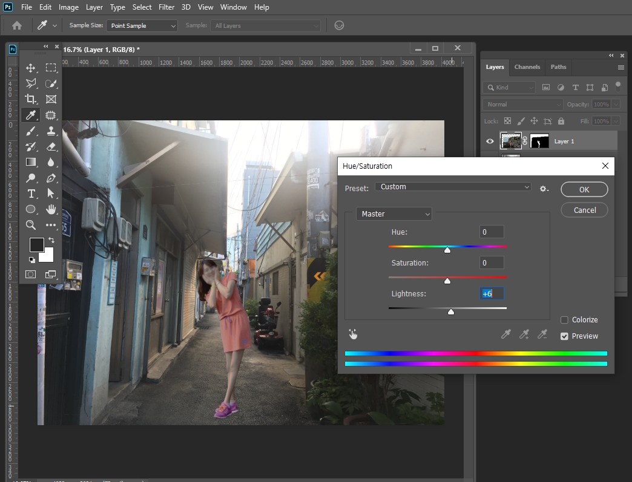This screenshot has height=482, width=632.
Task: Activate the Hand tool
Action: click(x=51, y=209)
